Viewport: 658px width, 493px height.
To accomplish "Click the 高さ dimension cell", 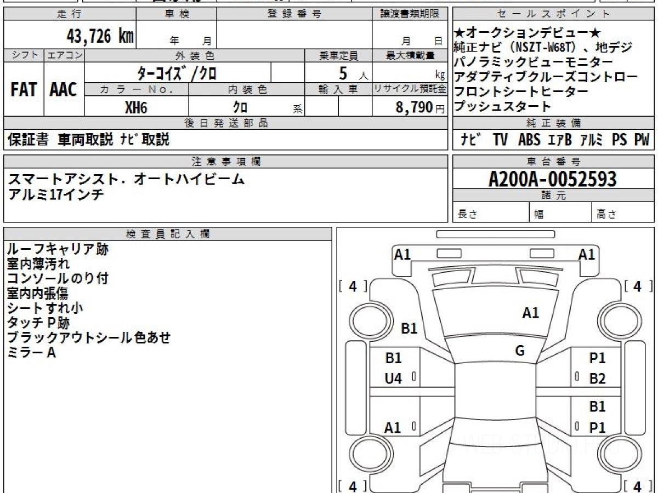I will [x=623, y=213].
